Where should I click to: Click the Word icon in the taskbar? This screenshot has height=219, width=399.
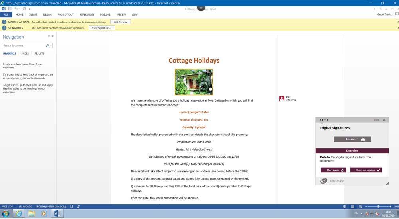coord(57,214)
